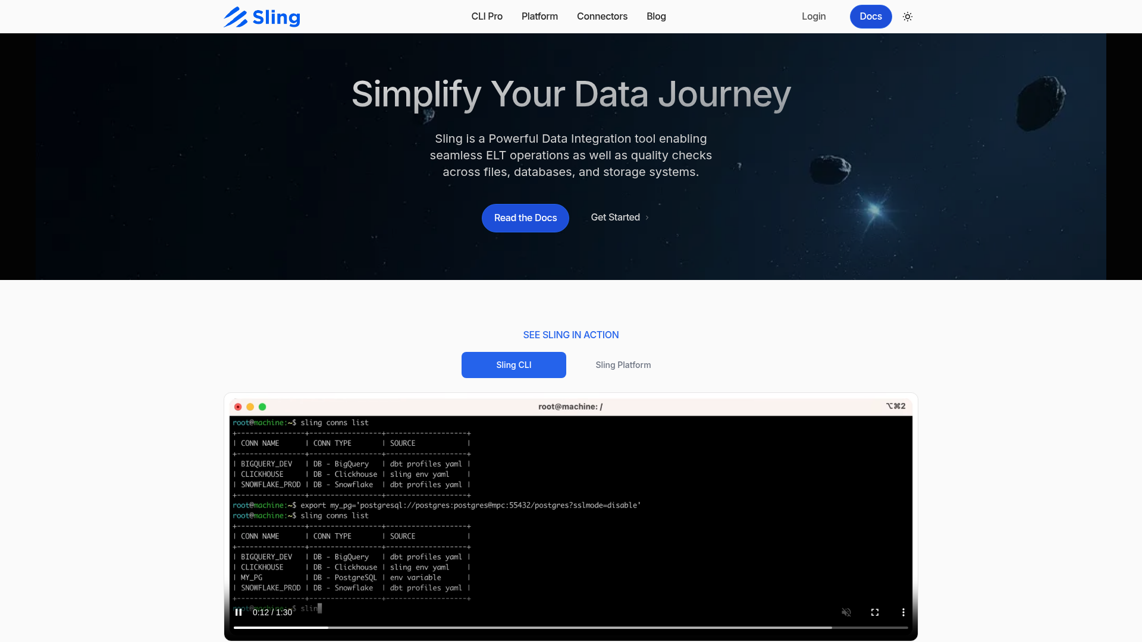Switch to the Sling Platform tab
The height and width of the screenshot is (642, 1142).
(623, 365)
